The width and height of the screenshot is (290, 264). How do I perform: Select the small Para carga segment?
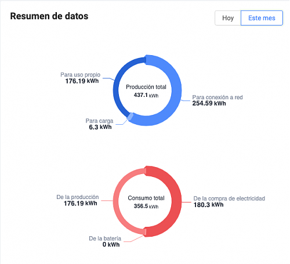(x=130, y=117)
